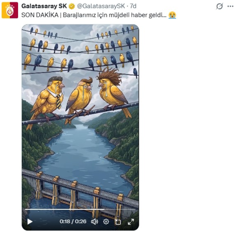This screenshot has width=241, height=233.
Task: Open the post via the 7d timestamp
Action: 133,6
